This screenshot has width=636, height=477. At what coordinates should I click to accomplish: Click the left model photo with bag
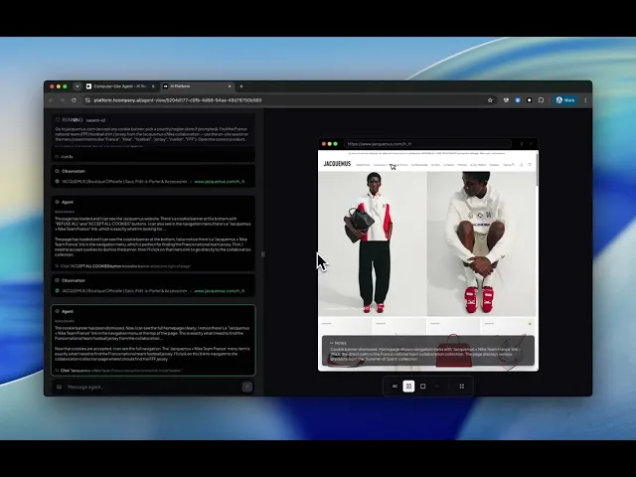tap(373, 243)
